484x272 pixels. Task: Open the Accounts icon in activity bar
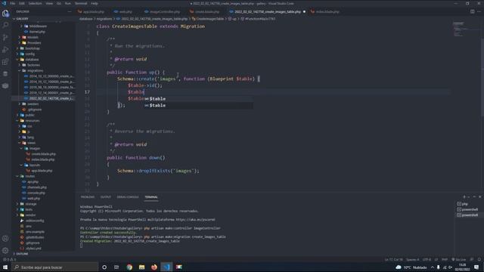tap(5, 239)
